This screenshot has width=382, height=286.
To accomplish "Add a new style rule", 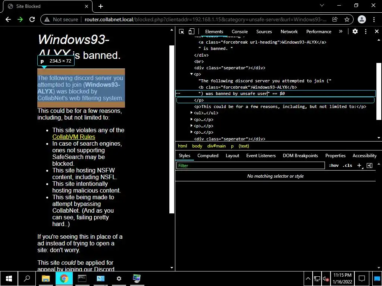I will click(x=359, y=165).
